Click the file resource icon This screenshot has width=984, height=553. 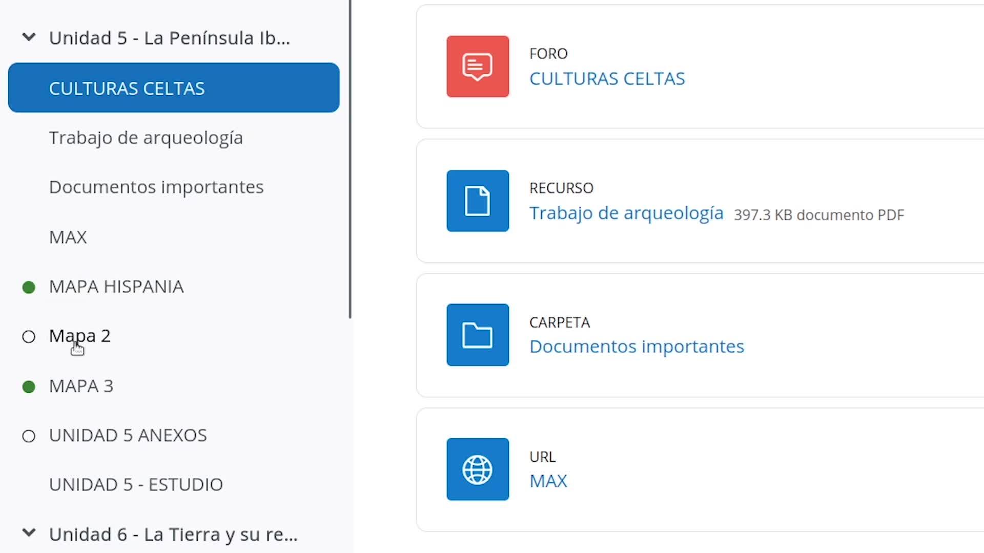477,201
